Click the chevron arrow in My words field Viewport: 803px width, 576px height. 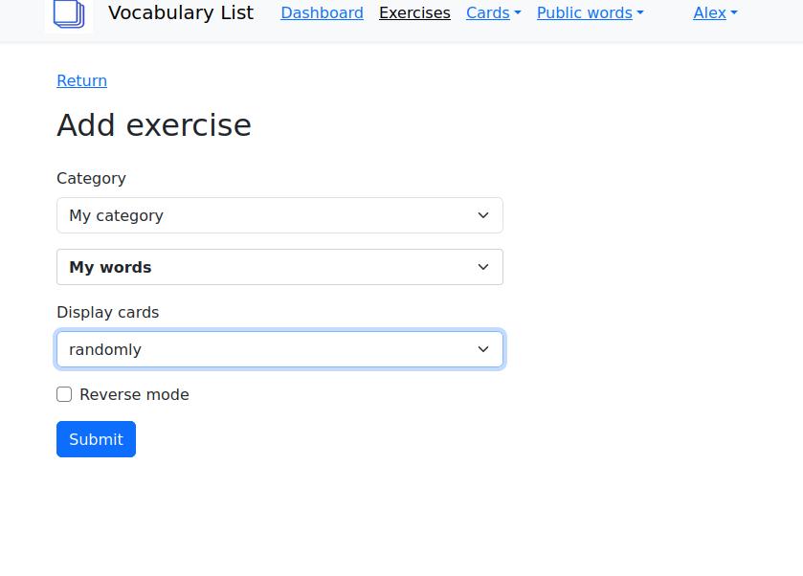pos(483,267)
